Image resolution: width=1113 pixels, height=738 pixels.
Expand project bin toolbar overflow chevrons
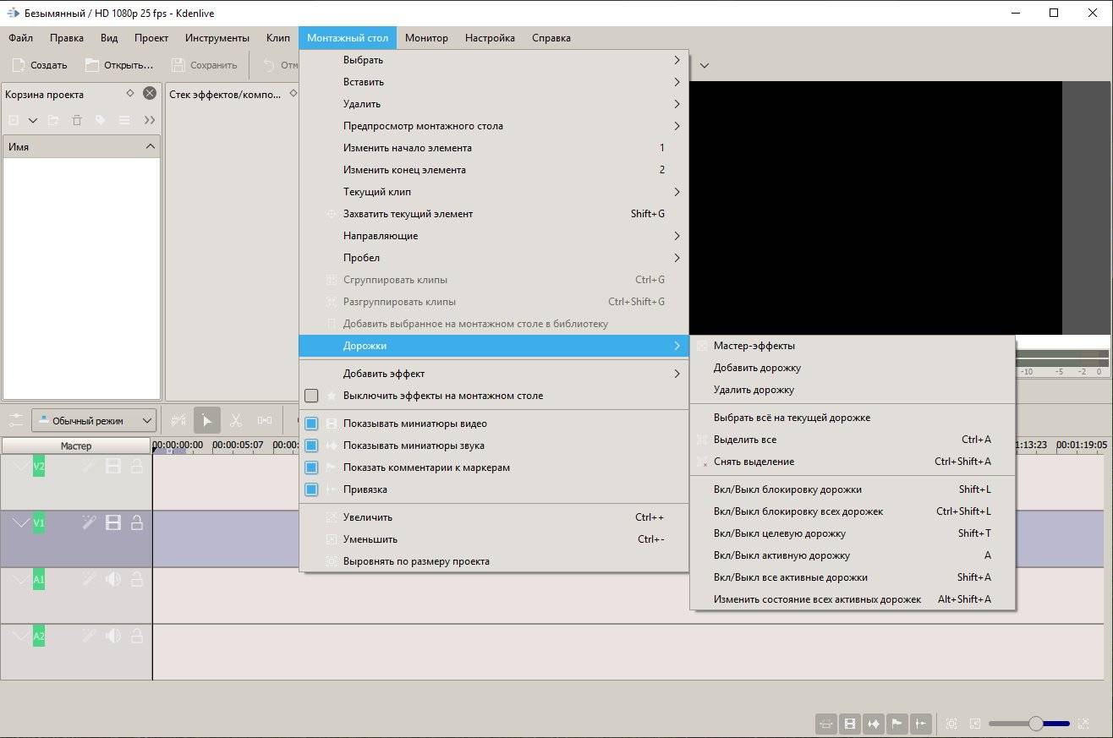click(x=150, y=120)
